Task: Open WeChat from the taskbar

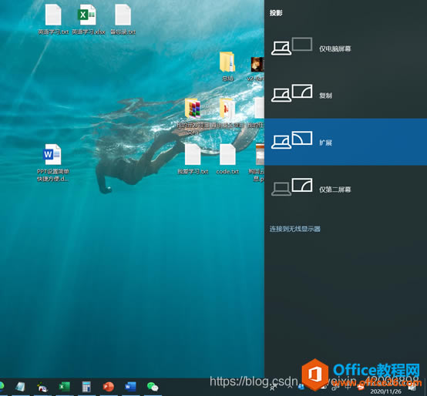Action: point(153,387)
